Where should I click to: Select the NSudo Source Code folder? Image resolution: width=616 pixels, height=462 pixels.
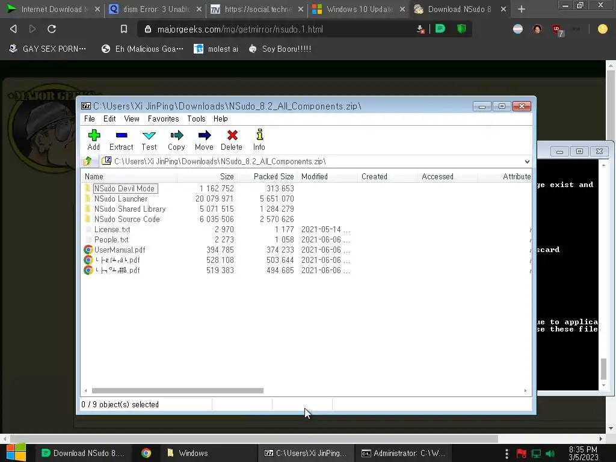click(127, 219)
